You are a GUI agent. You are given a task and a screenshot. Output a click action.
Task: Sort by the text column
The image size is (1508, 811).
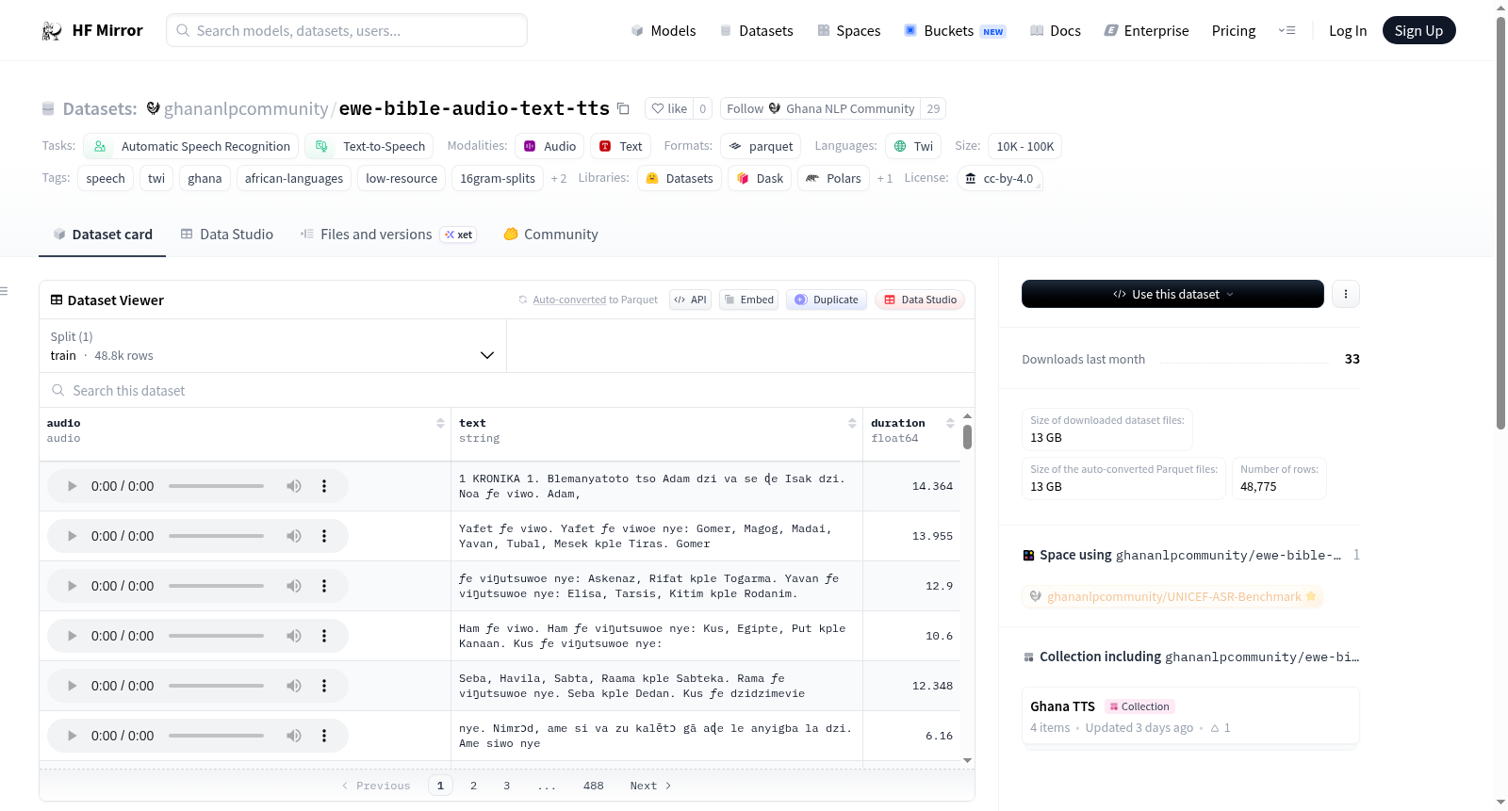pyautogui.click(x=852, y=423)
